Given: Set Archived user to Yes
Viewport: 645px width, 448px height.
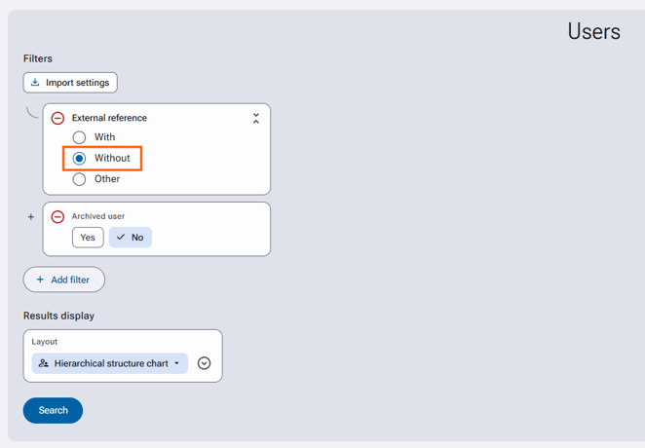Looking at the screenshot, I should point(88,238).
